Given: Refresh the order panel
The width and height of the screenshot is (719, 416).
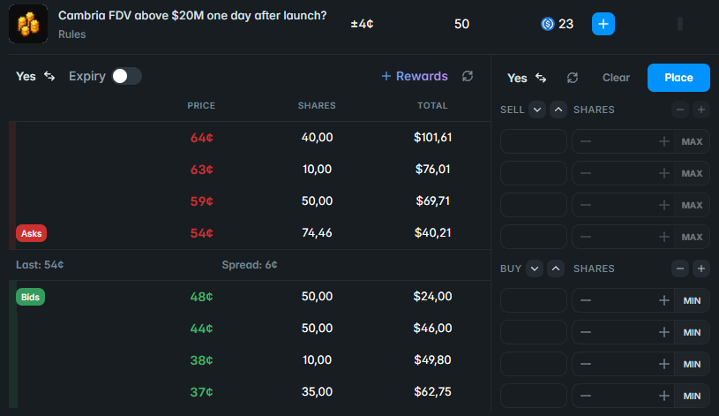Looking at the screenshot, I should (573, 78).
